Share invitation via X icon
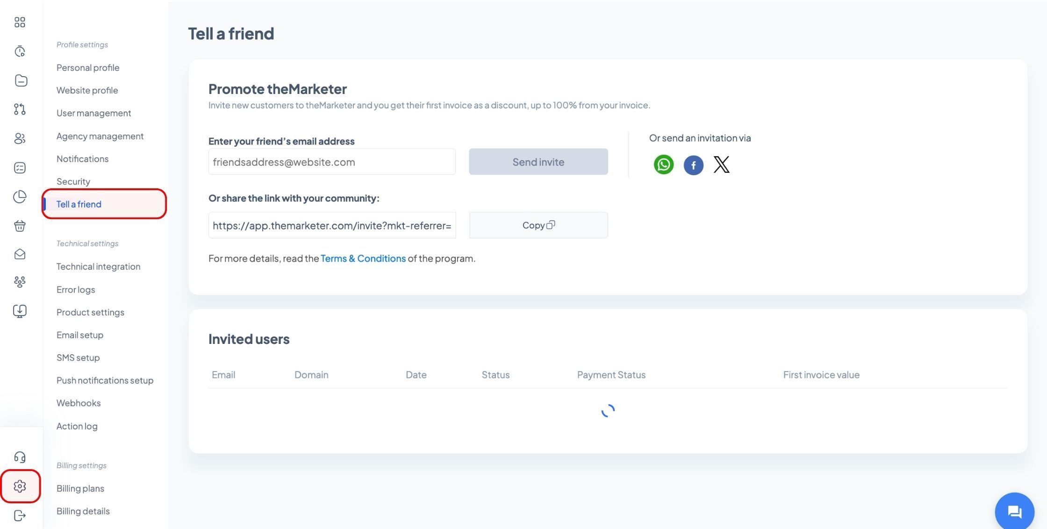The image size is (1047, 529). [x=721, y=164]
